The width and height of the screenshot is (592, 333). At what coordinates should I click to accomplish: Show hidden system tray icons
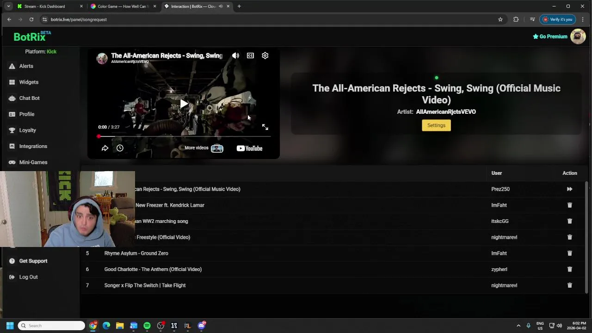point(518,326)
